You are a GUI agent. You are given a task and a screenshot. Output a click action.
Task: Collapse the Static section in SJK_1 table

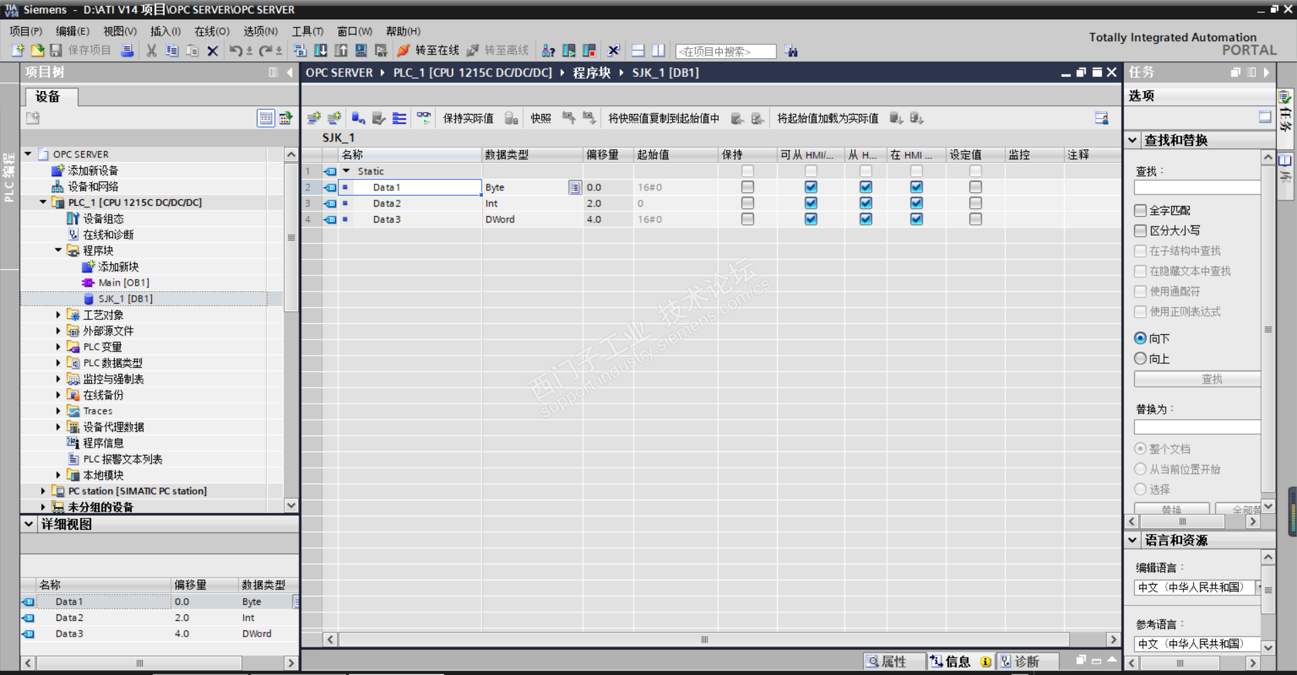click(x=347, y=171)
